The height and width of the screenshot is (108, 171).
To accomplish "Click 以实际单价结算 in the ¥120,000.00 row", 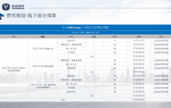I will 161,40.
